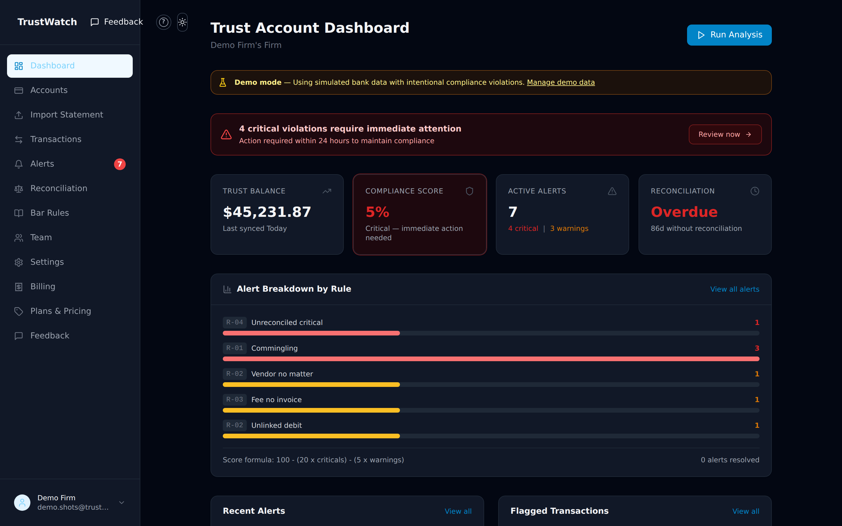Click the Compliance Score card
Screen dimensions: 842x526
(420, 214)
